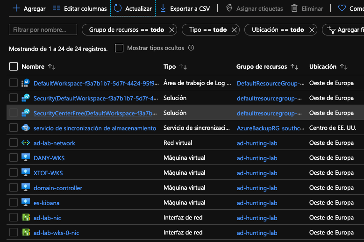Sort the list by Nombre column arrows
This screenshot has height=242, width=364.
(52, 67)
